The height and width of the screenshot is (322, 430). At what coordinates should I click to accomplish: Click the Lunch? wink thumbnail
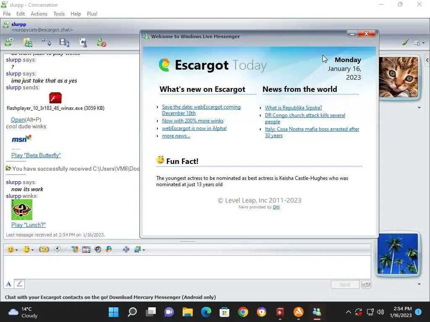(22, 210)
